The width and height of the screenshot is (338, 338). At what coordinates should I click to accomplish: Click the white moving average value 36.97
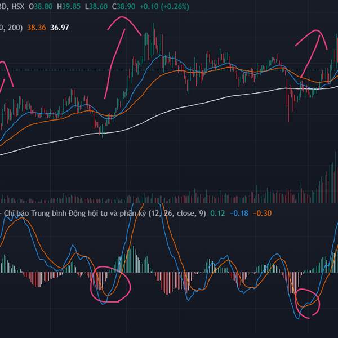coord(60,28)
